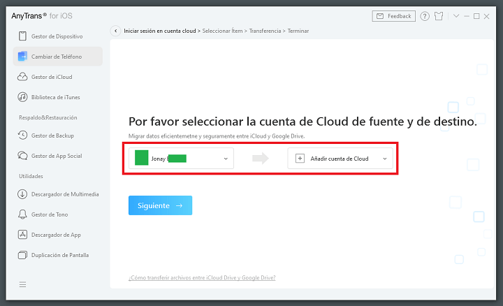The width and height of the screenshot is (503, 306).
Task: Open Descargador de App label
Action: 56,235
